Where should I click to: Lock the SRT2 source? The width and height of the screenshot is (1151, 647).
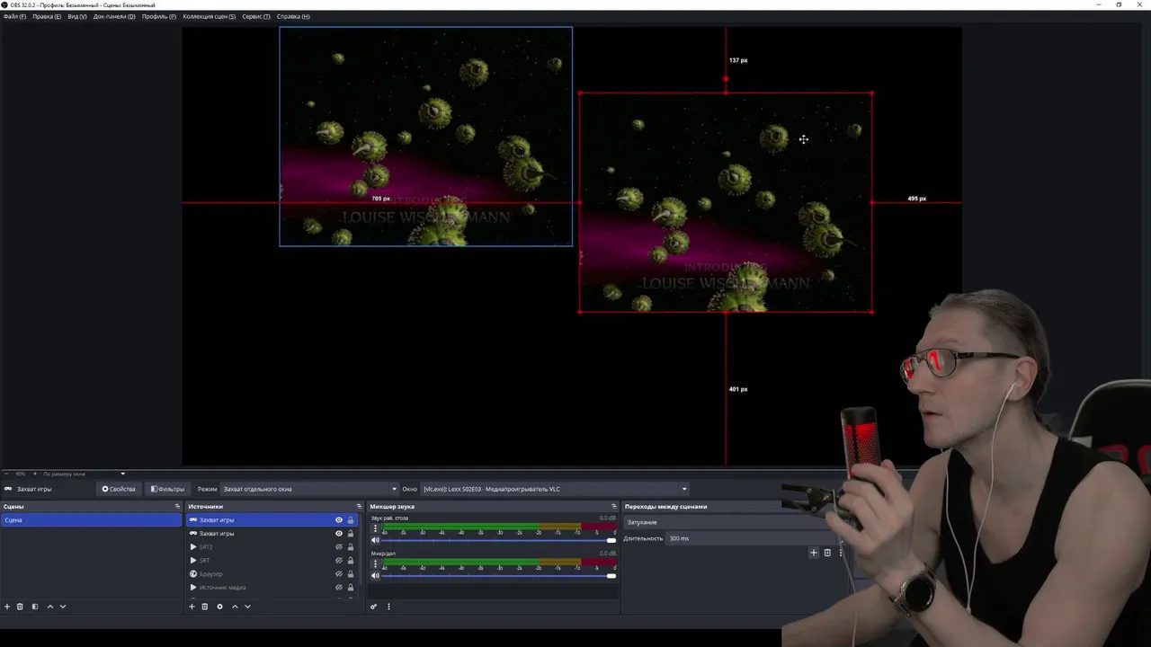pos(351,547)
